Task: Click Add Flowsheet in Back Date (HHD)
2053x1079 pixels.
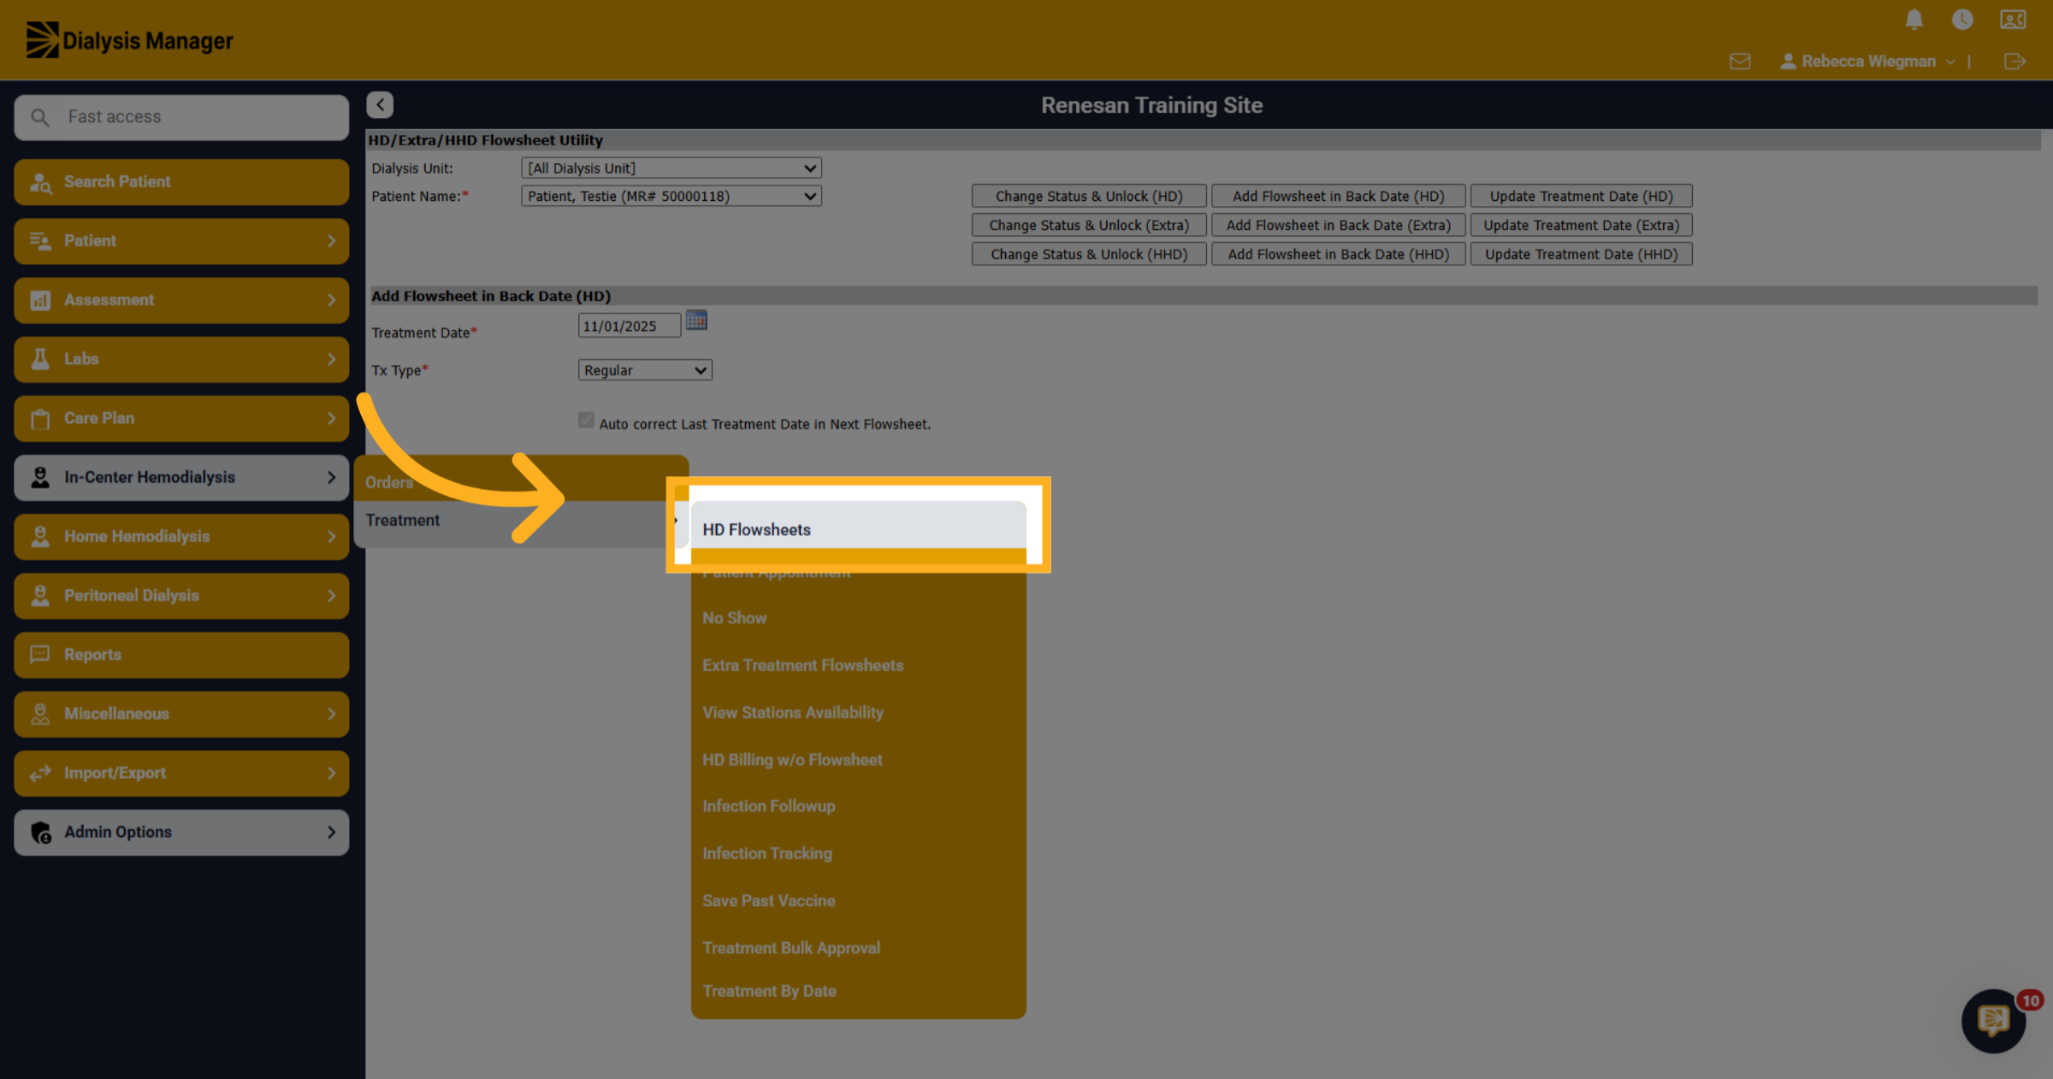Action: coord(1338,254)
